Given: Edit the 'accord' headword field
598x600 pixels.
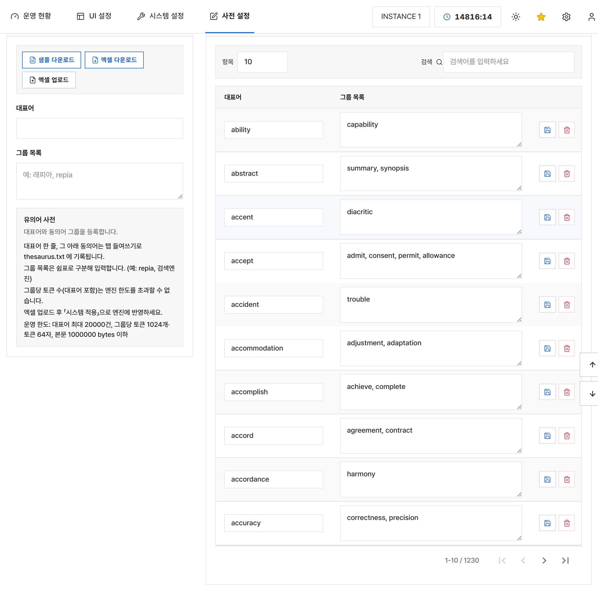Looking at the screenshot, I should [273, 436].
